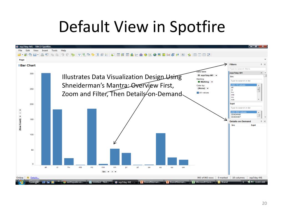Viewport: 284px width, 213px height.
Task: Click the 'ak' bar in the chart
Action: click(46, 119)
